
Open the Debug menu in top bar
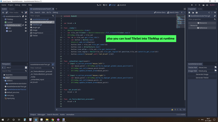[x=17, y=5]
